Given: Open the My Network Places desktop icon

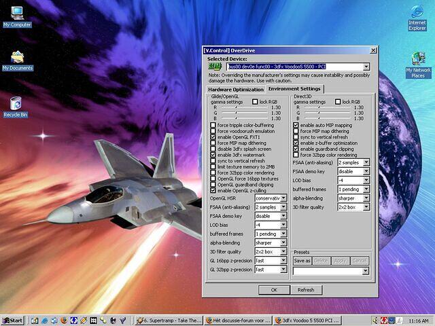Looking at the screenshot, I should click(x=418, y=65).
